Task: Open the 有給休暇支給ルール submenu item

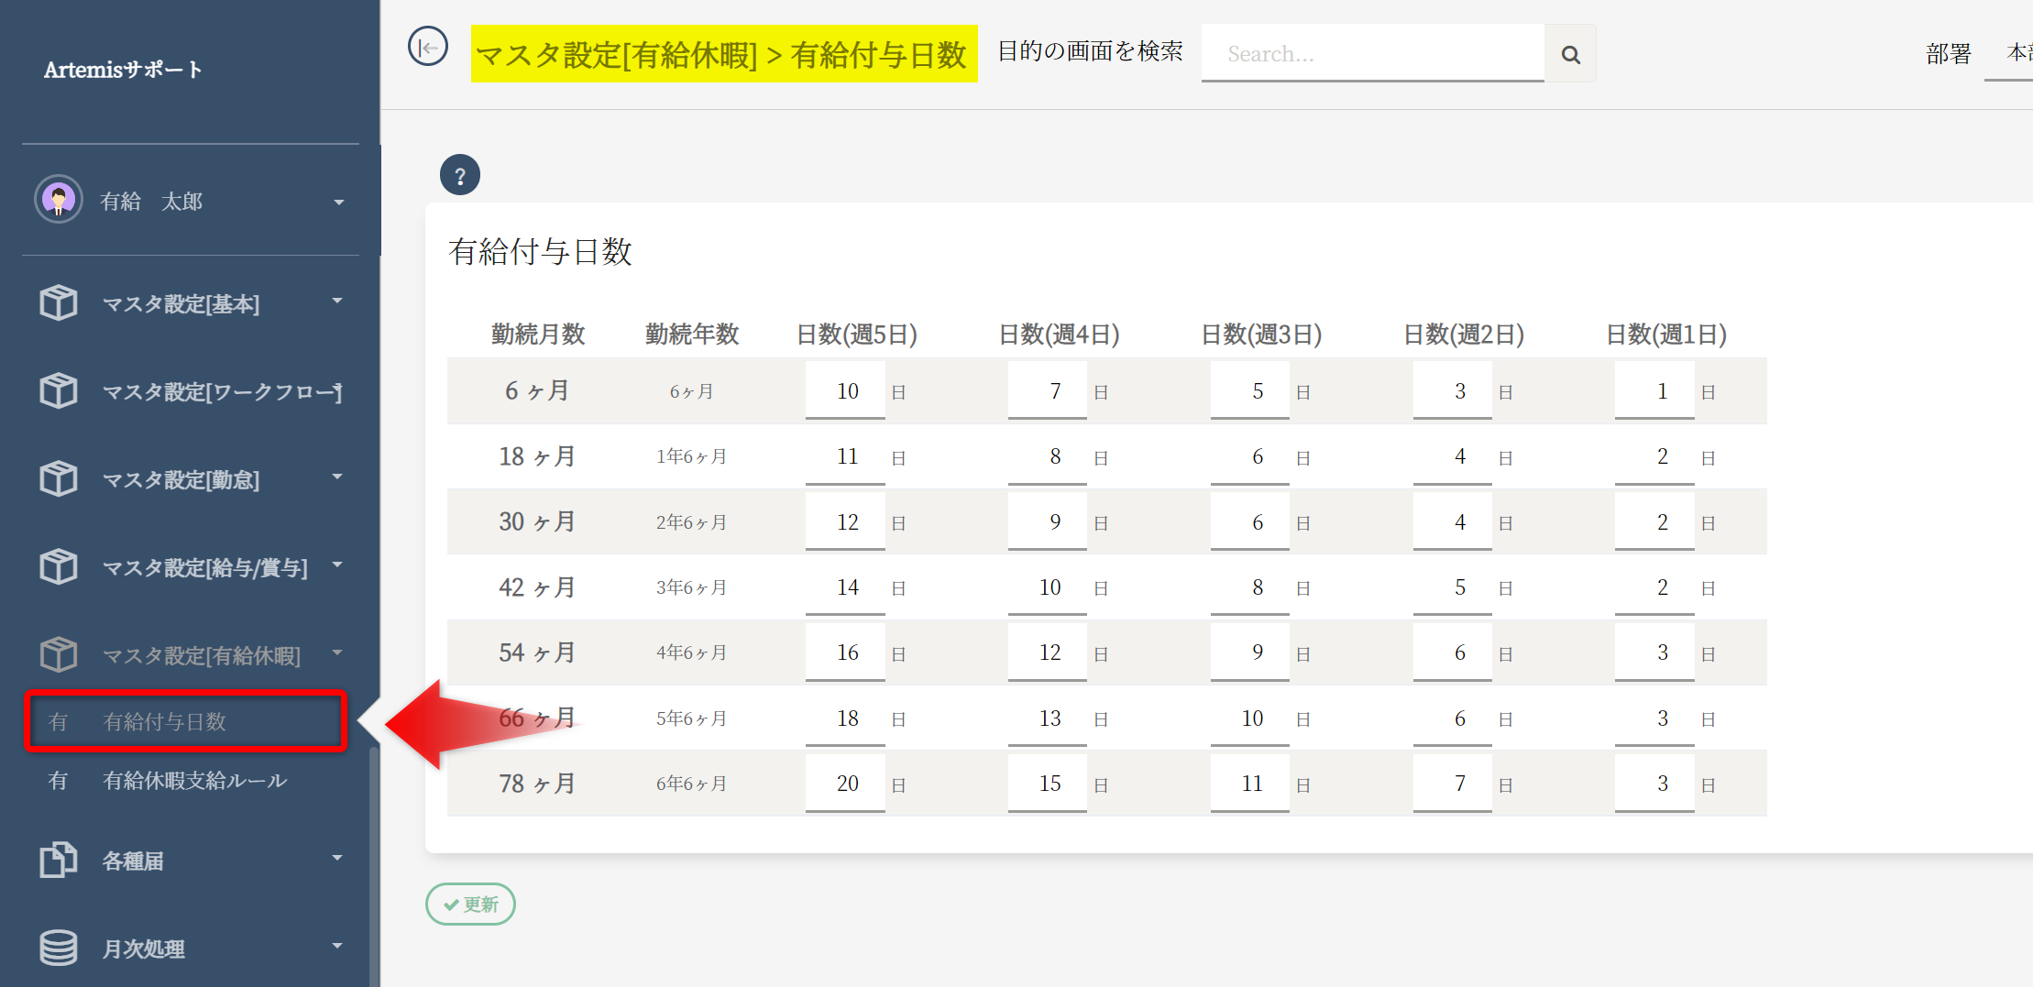Action: click(x=194, y=781)
